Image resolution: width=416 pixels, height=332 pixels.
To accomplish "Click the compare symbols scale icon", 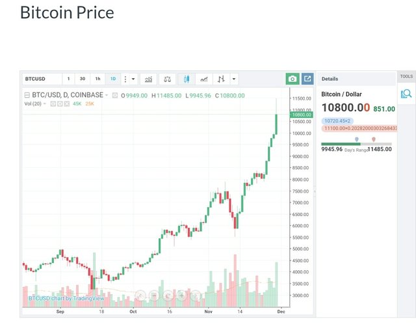I will coord(167,79).
